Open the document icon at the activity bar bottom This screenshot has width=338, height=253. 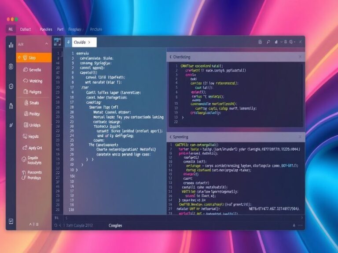11,221
